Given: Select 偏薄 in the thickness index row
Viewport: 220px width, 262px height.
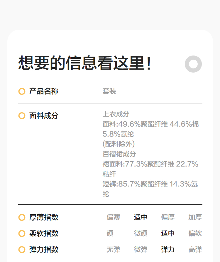Looking at the screenshot, I should 113,217.
